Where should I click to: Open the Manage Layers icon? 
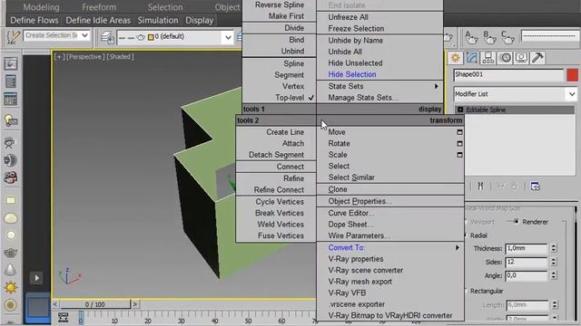point(107,37)
